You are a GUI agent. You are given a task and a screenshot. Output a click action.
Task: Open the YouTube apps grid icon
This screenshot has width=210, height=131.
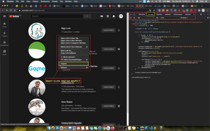108,16
